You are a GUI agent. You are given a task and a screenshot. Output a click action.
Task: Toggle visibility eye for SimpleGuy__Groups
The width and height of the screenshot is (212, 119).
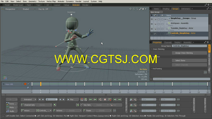click(152, 19)
